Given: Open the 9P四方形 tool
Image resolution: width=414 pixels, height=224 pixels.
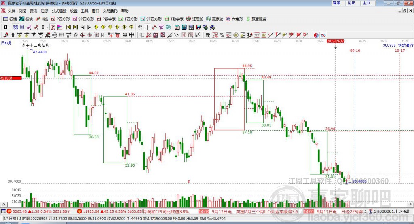Looking at the screenshot, I should pyautogui.click(x=83, y=19).
